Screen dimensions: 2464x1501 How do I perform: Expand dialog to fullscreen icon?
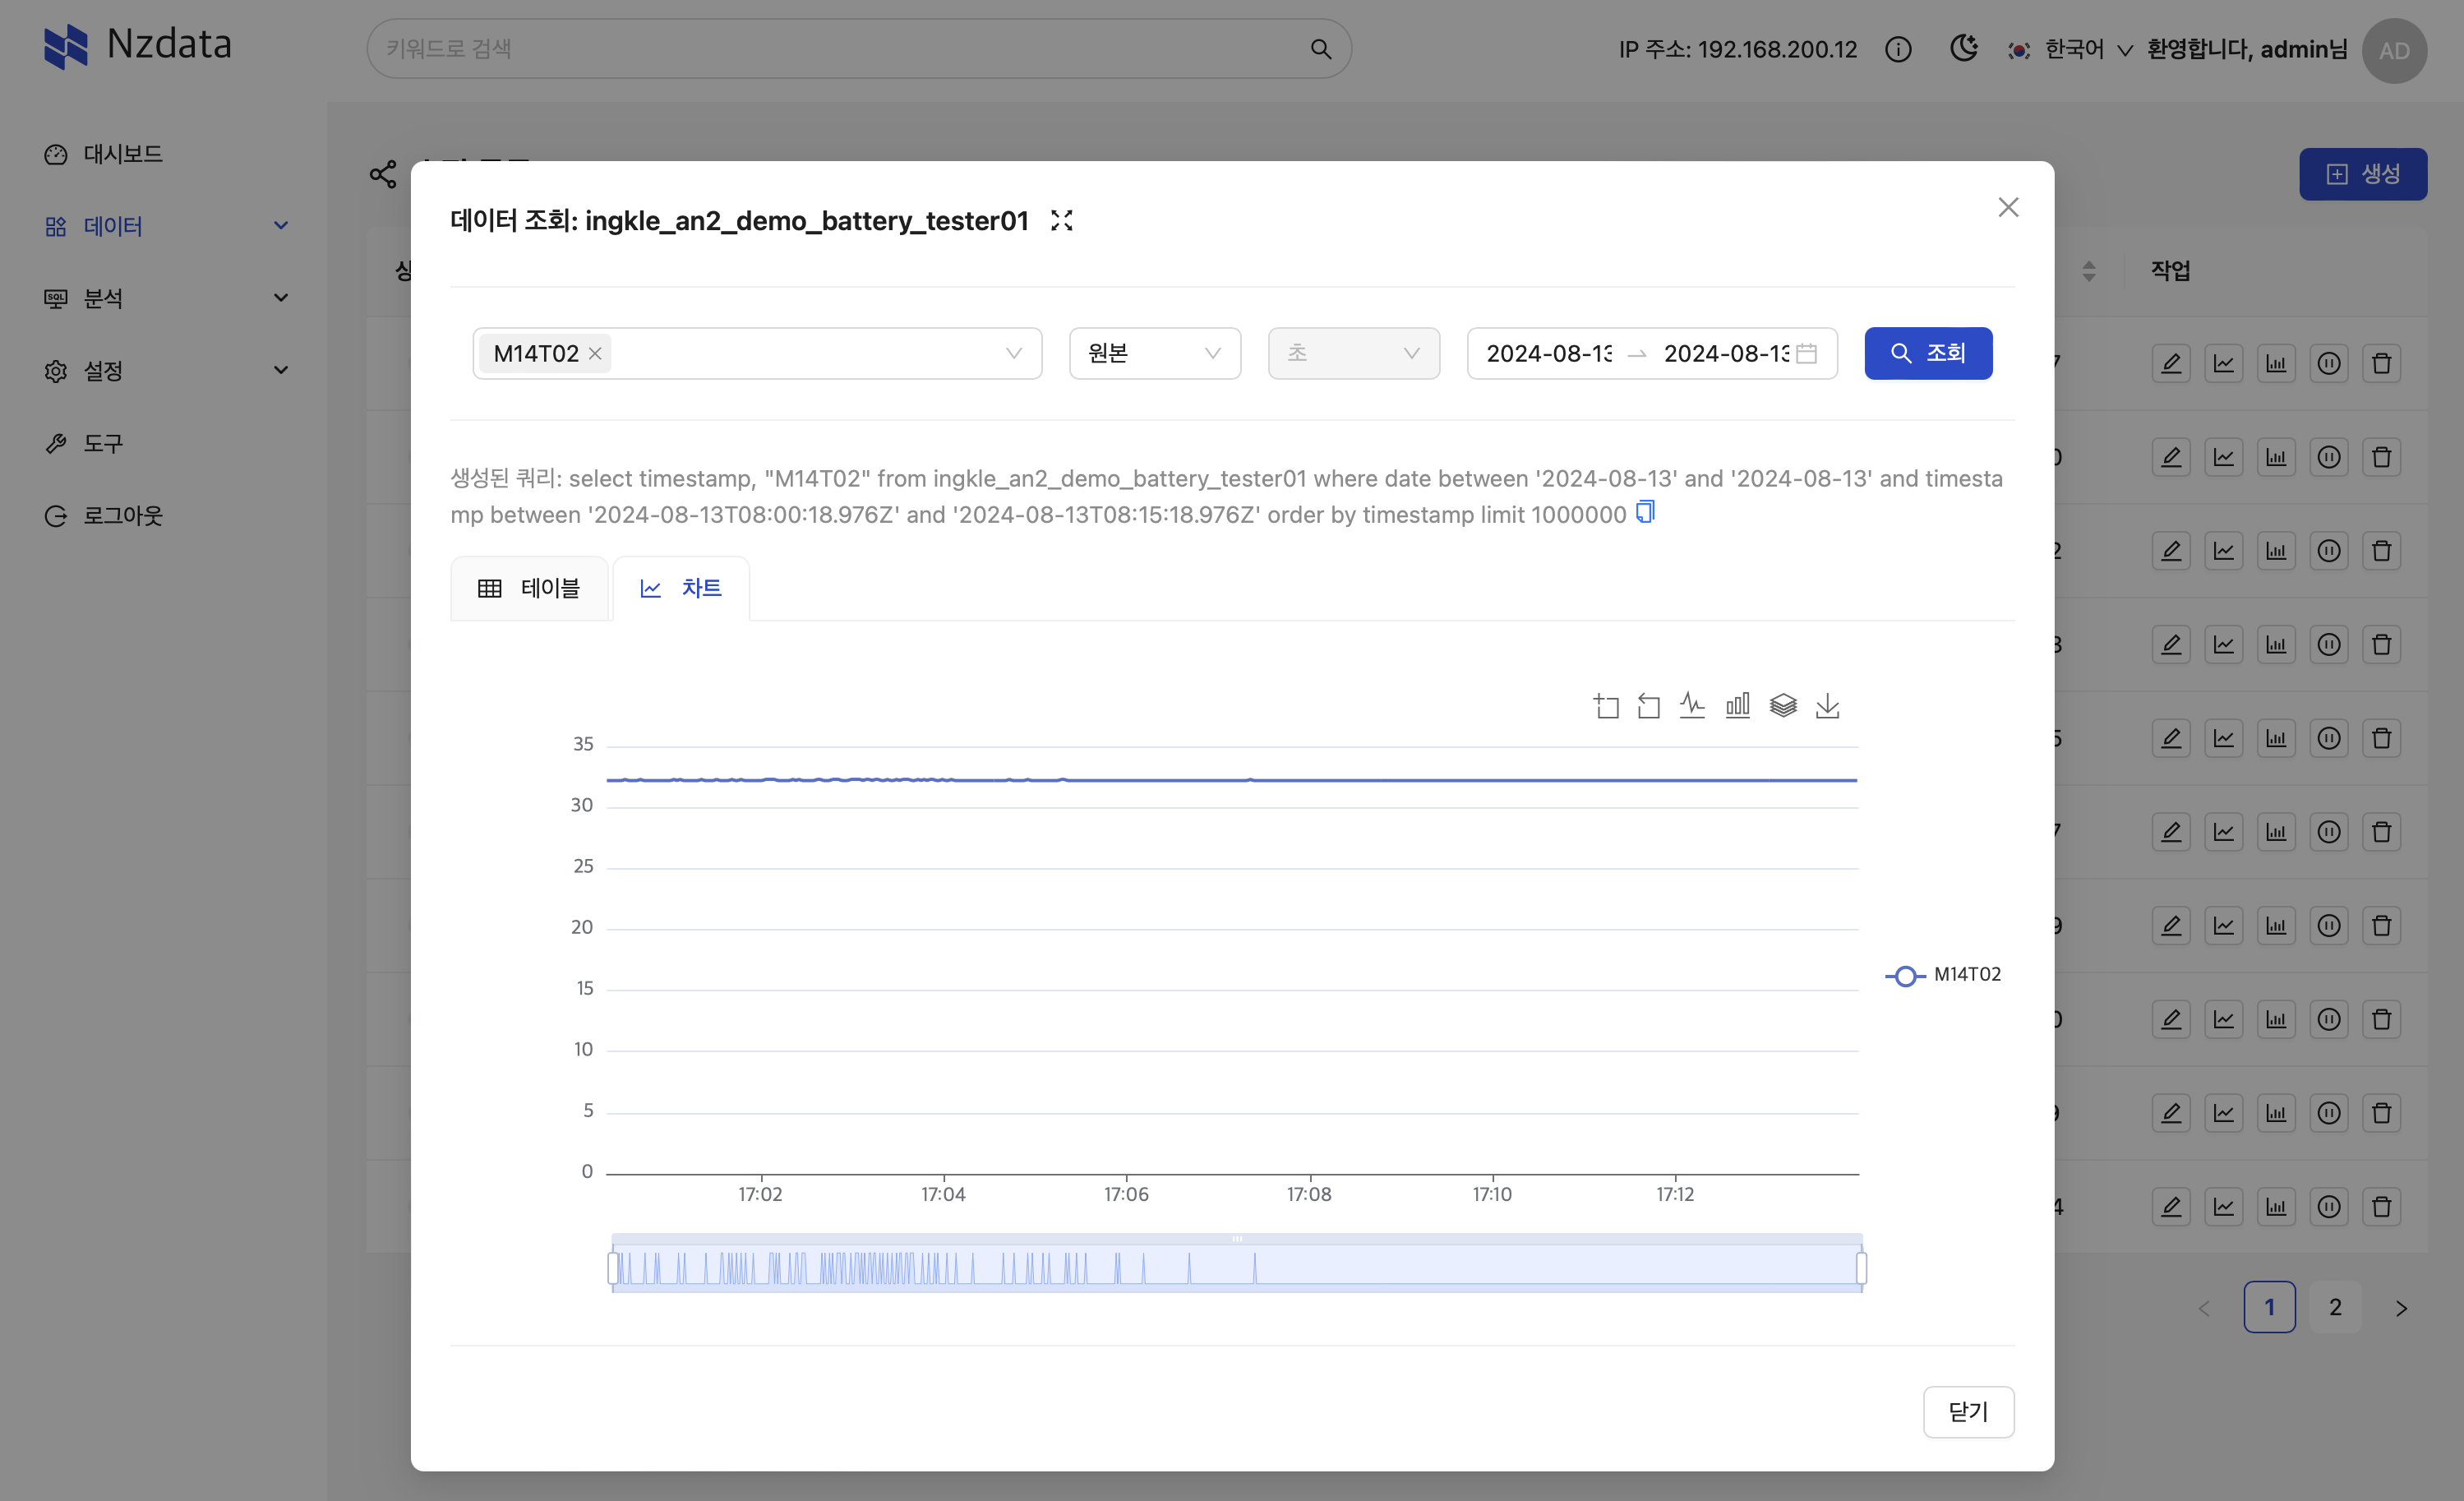tap(1062, 220)
